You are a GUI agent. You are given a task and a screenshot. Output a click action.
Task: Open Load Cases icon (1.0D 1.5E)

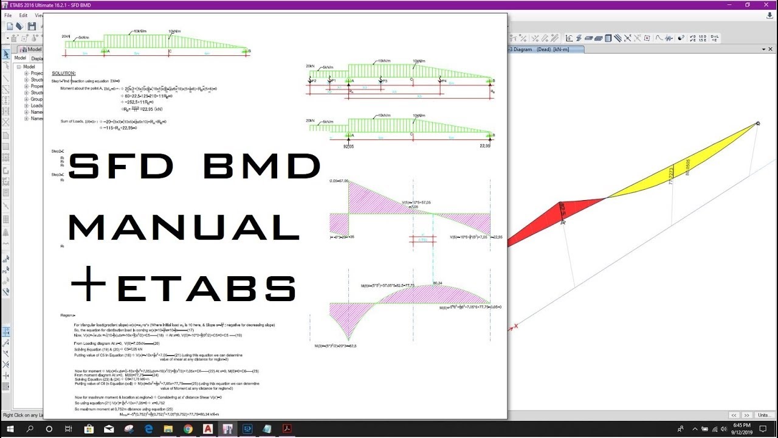(x=703, y=38)
